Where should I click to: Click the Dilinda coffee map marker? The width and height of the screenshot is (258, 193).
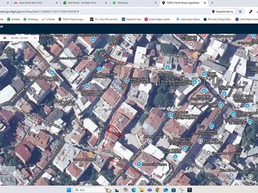(x=195, y=55)
